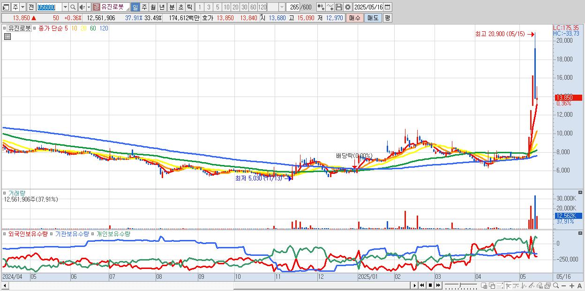Select the 틱 tick period toggle
Image resolution: width=585 pixels, height=291 pixels.
pyautogui.click(x=189, y=7)
